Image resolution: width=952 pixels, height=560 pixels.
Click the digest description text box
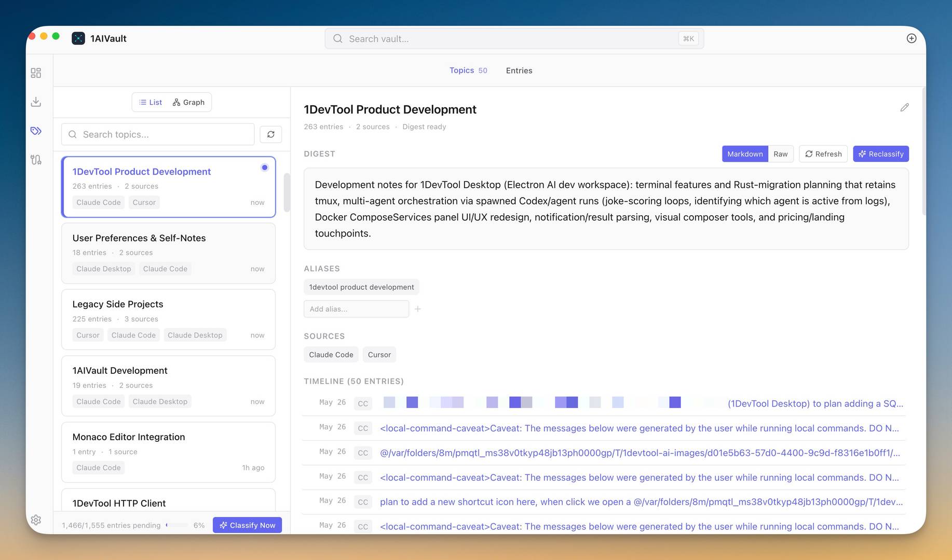(606, 209)
